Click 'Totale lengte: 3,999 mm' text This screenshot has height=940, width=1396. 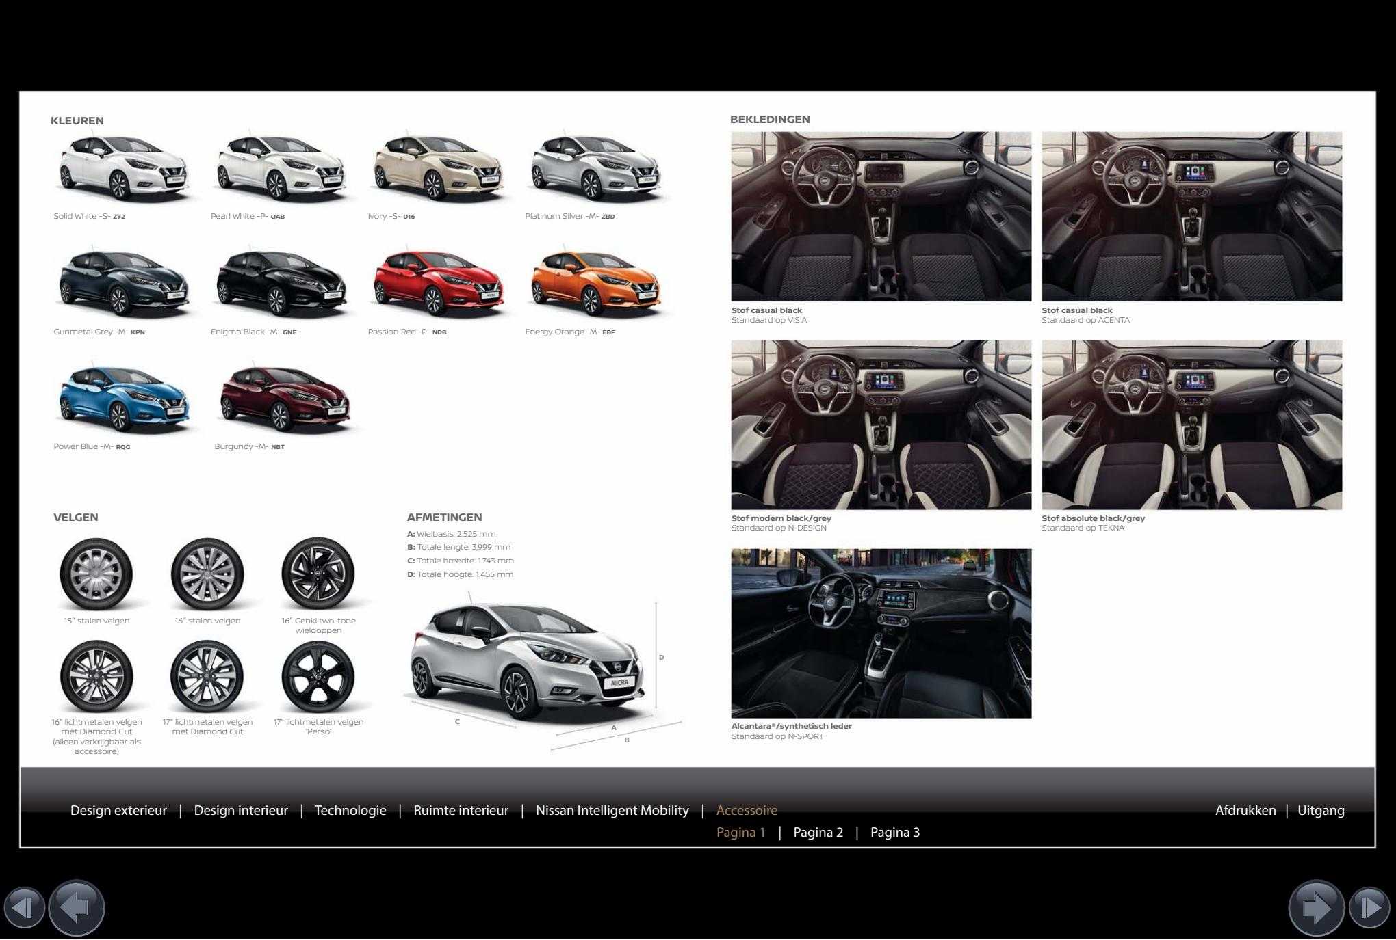[464, 547]
